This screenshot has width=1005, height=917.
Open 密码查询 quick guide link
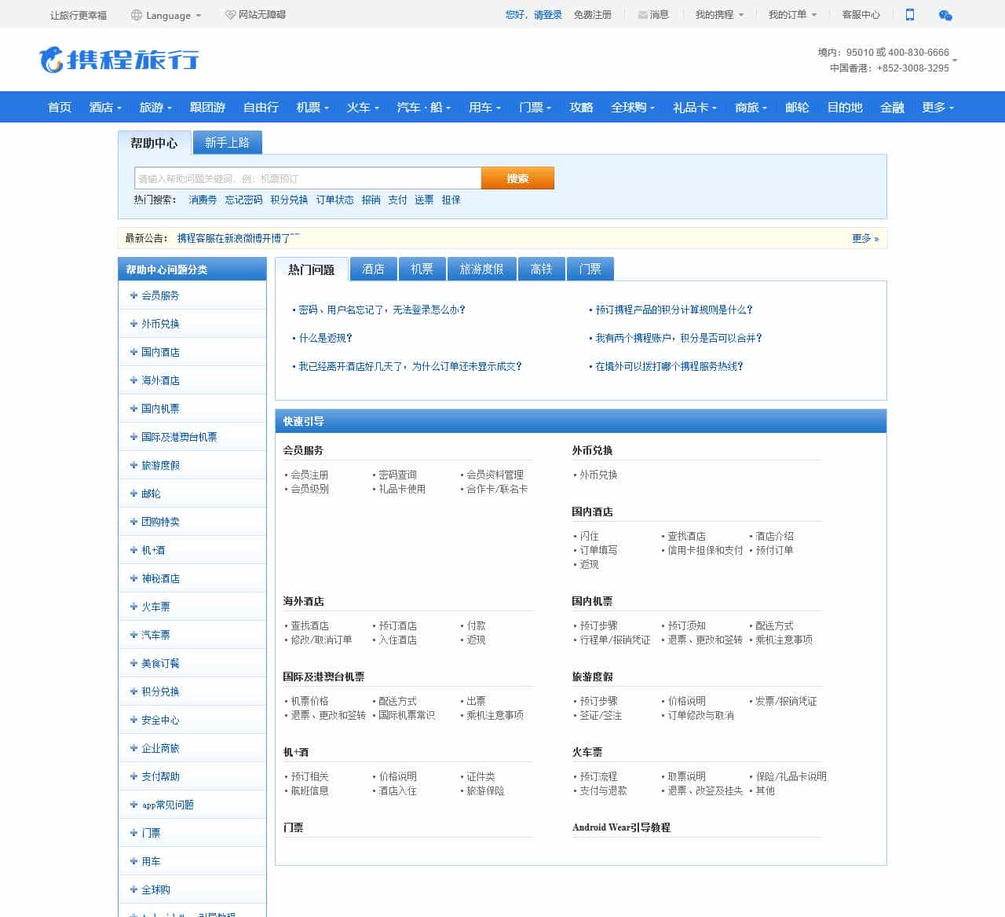coord(397,475)
